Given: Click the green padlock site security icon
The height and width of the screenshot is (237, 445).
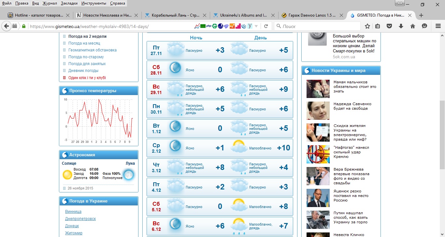Looking at the screenshot, I should click(x=24, y=26).
